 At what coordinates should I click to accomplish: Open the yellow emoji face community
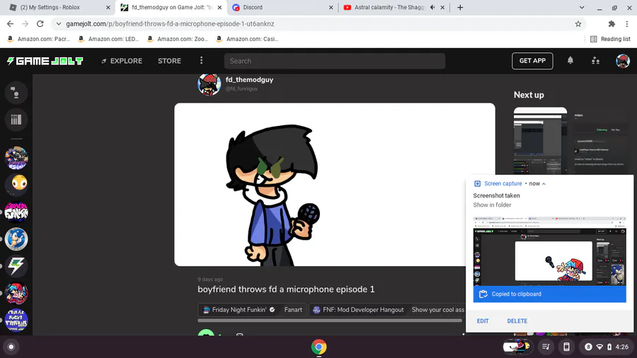(16, 184)
